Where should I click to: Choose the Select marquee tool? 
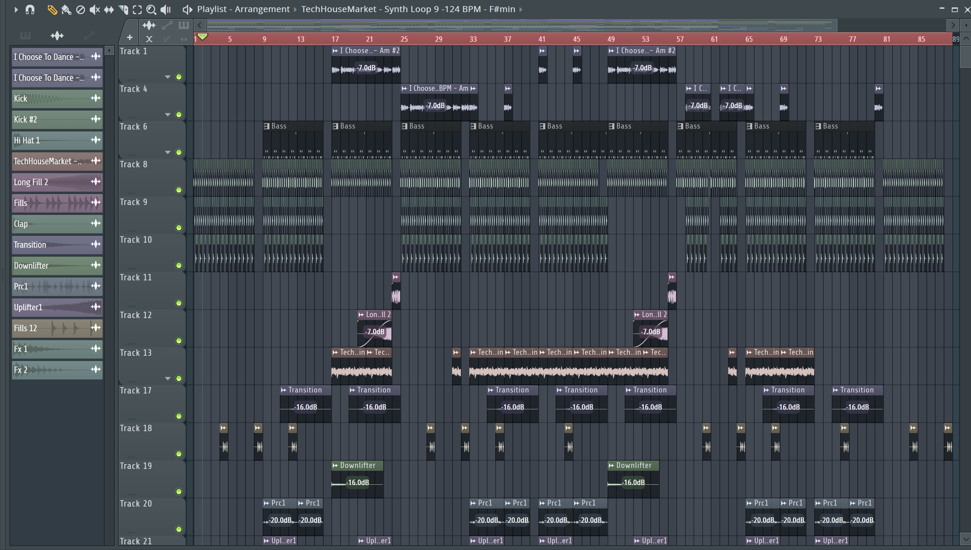[137, 9]
